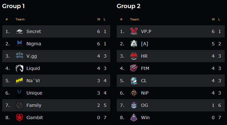Select the CL team row name
Viewport: 227px width, 125px height.
[144, 81]
